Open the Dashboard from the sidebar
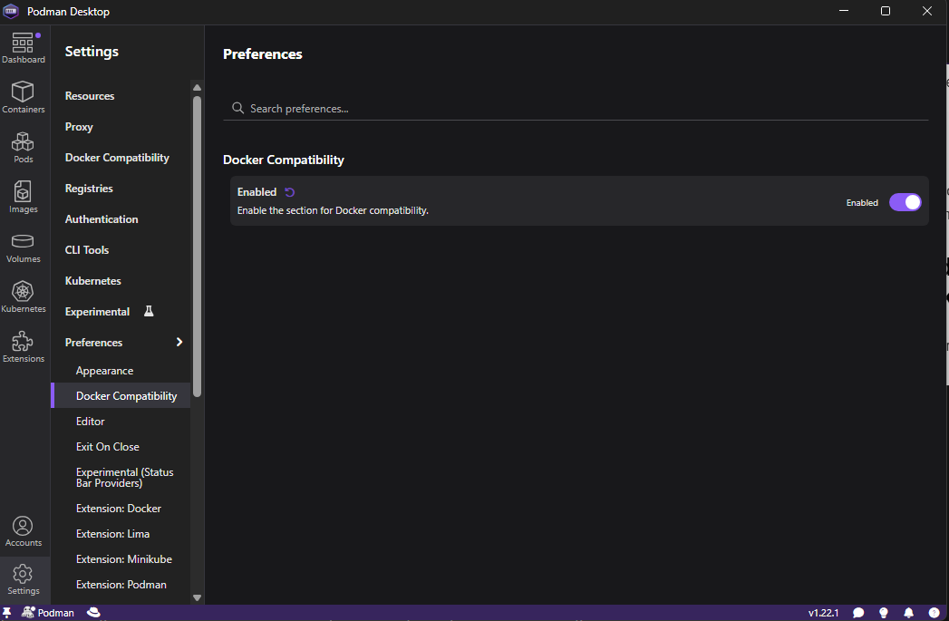The width and height of the screenshot is (949, 621). pyautogui.click(x=23, y=48)
